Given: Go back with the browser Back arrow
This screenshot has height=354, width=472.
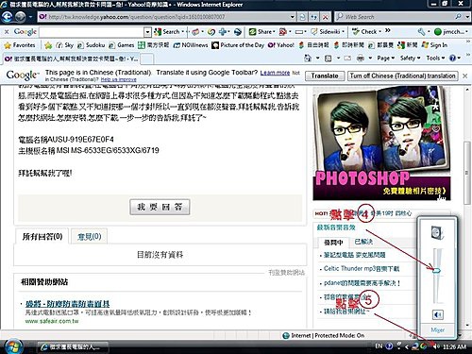Looking at the screenshot, I should 7,16.
